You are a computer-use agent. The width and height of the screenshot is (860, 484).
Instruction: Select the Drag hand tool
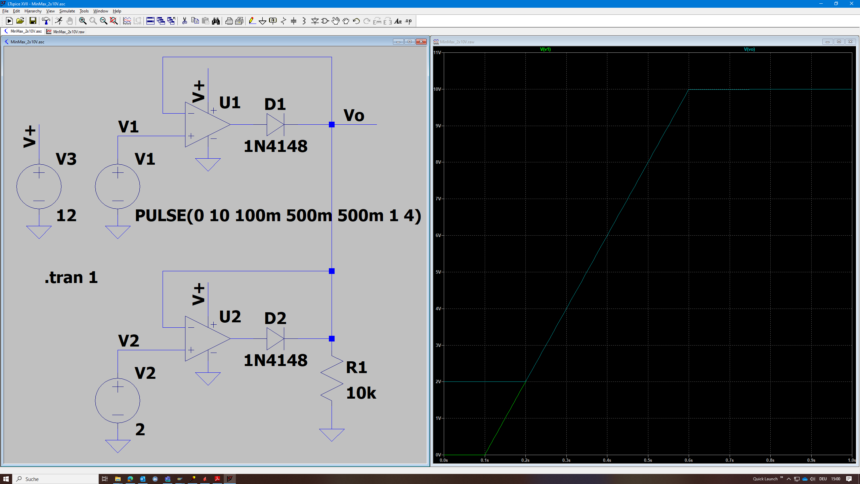click(346, 21)
